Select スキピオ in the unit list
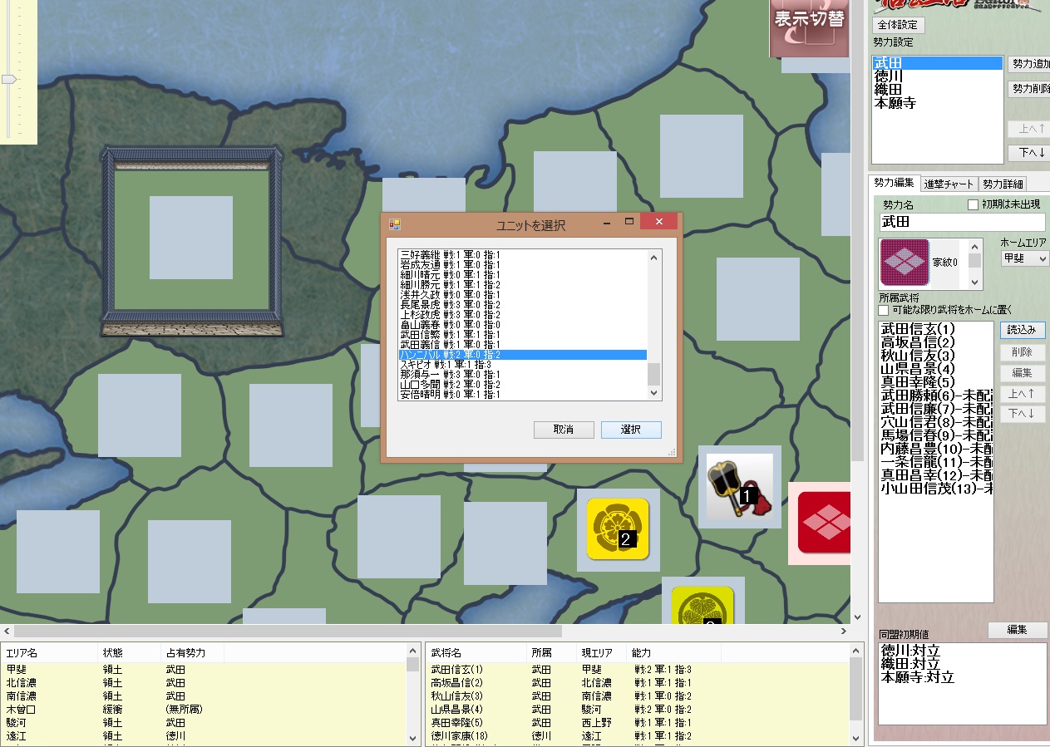The width and height of the screenshot is (1050, 747). coord(522,365)
